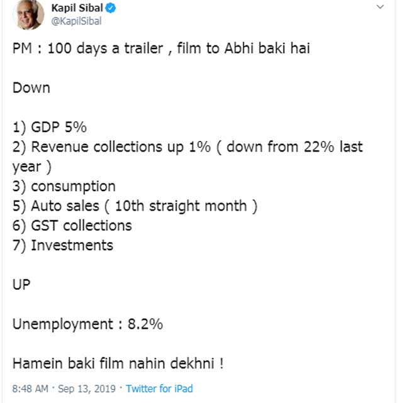Select the '6) GST collections' line
This screenshot has width=409, height=403.
point(72,226)
